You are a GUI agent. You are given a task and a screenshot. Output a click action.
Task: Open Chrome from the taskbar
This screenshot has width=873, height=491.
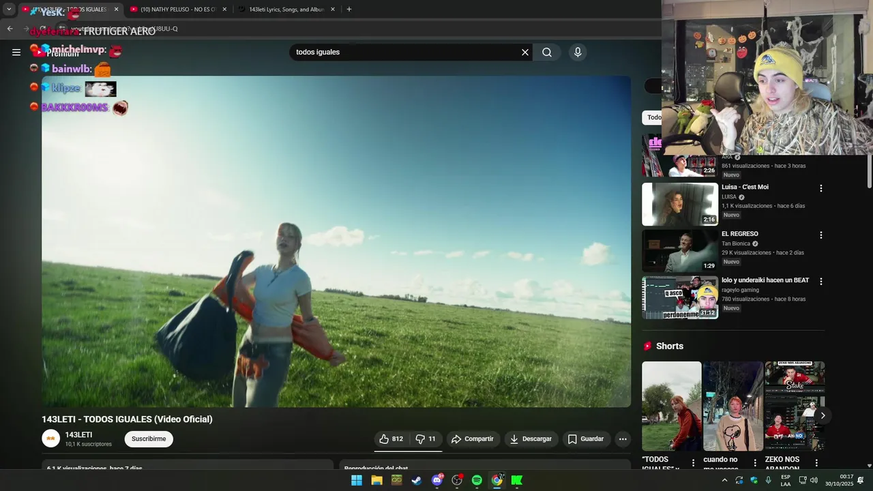point(497,480)
